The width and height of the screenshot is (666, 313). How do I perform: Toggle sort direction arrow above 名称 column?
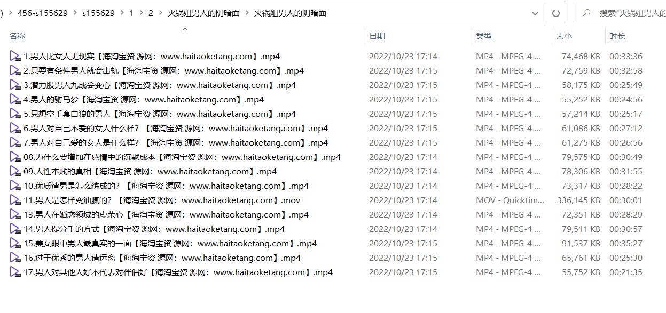coord(185,29)
